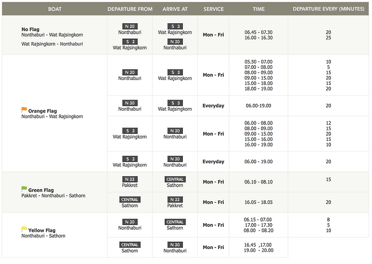Click the 06.10 - 08.10 Green Flag time
Image resolution: width=372 pixels, height=264 pixels.
(x=259, y=182)
